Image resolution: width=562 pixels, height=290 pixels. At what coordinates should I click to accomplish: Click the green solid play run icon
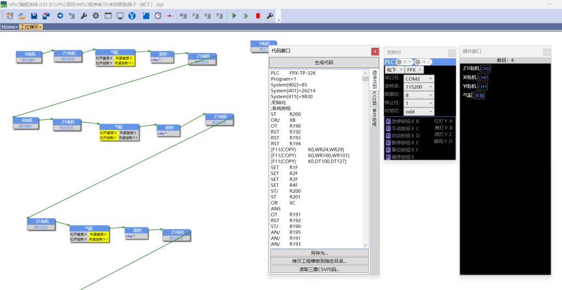(x=234, y=16)
